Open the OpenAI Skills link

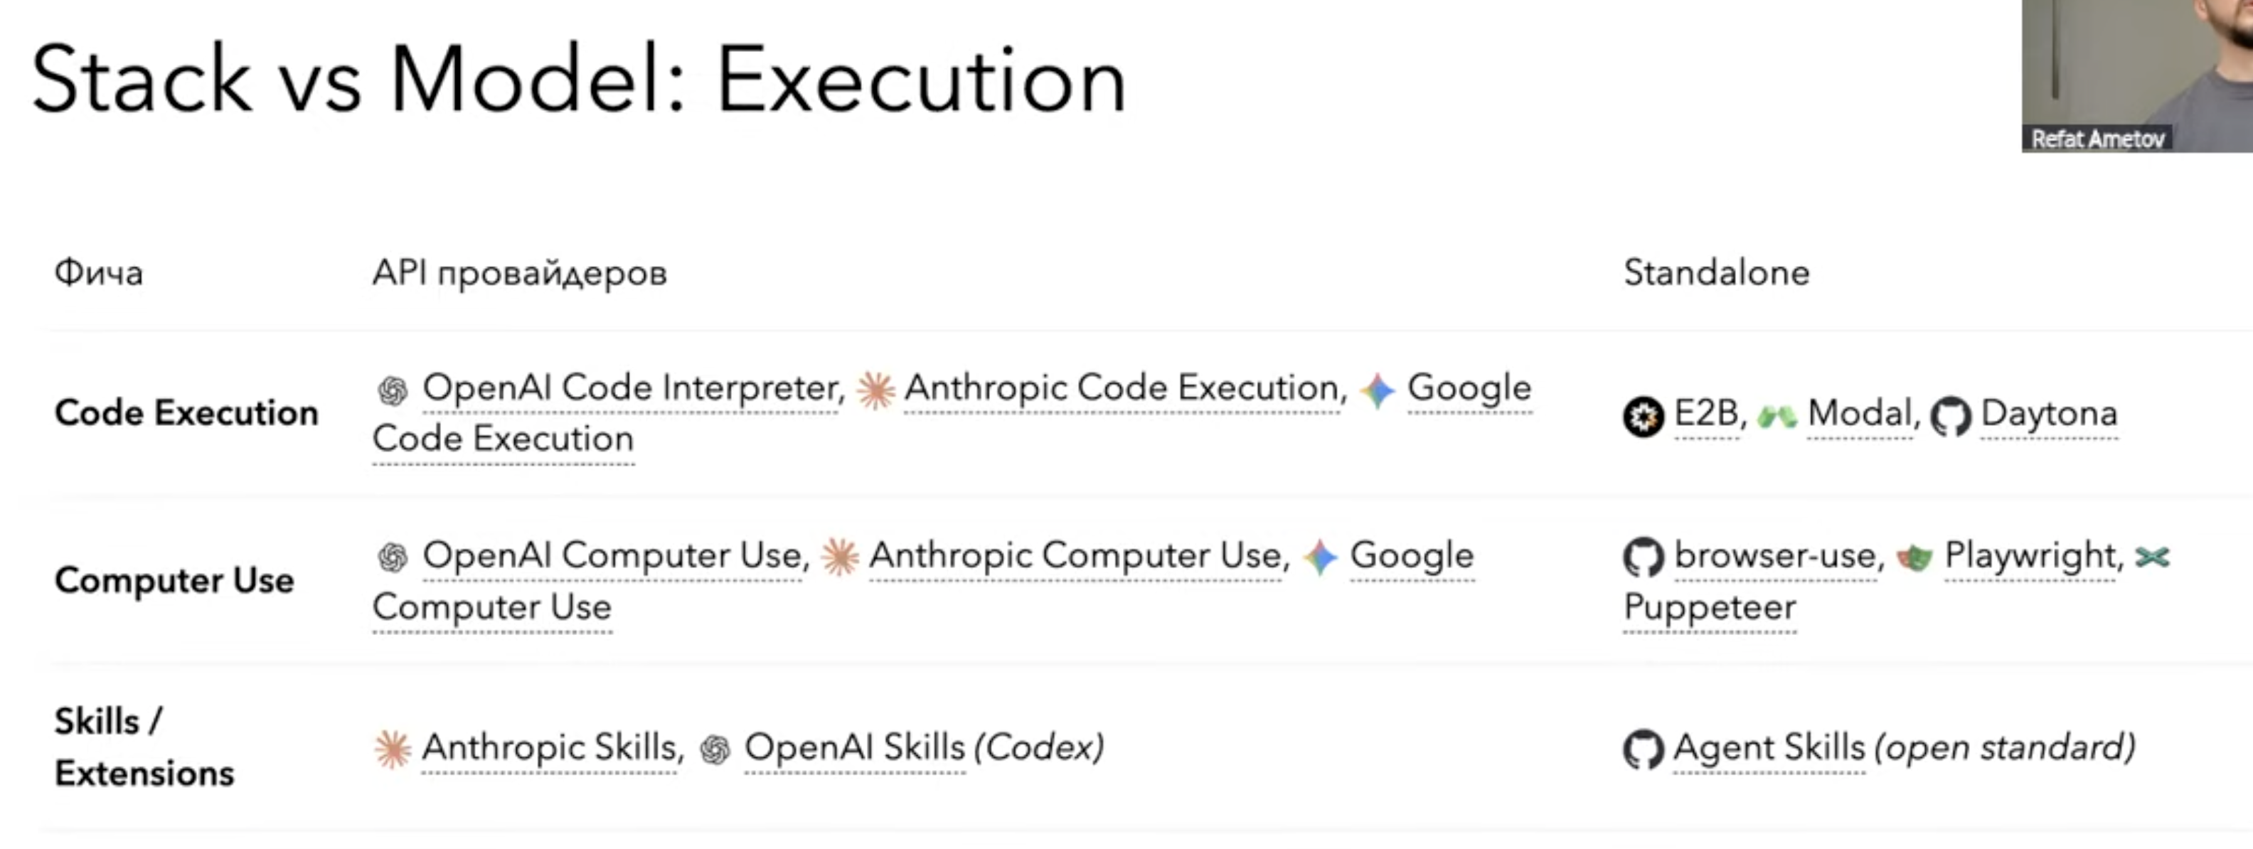click(x=853, y=749)
